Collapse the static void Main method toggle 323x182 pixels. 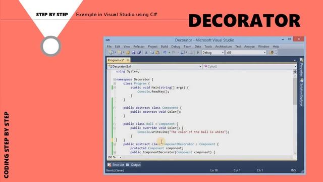[x=115, y=87]
